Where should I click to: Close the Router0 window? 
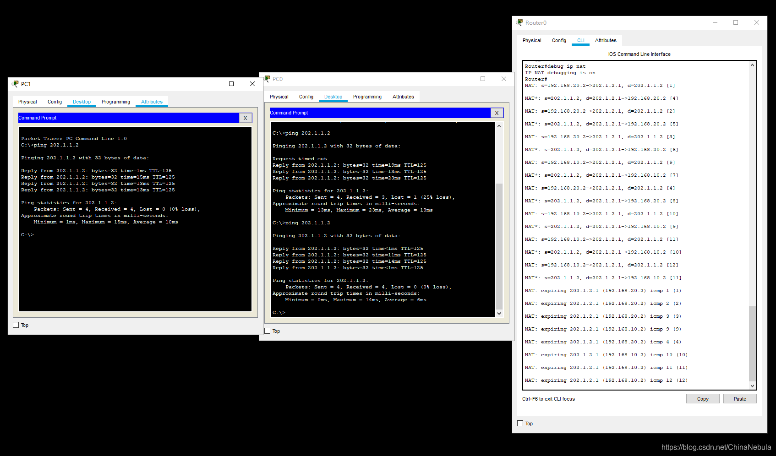tap(757, 22)
